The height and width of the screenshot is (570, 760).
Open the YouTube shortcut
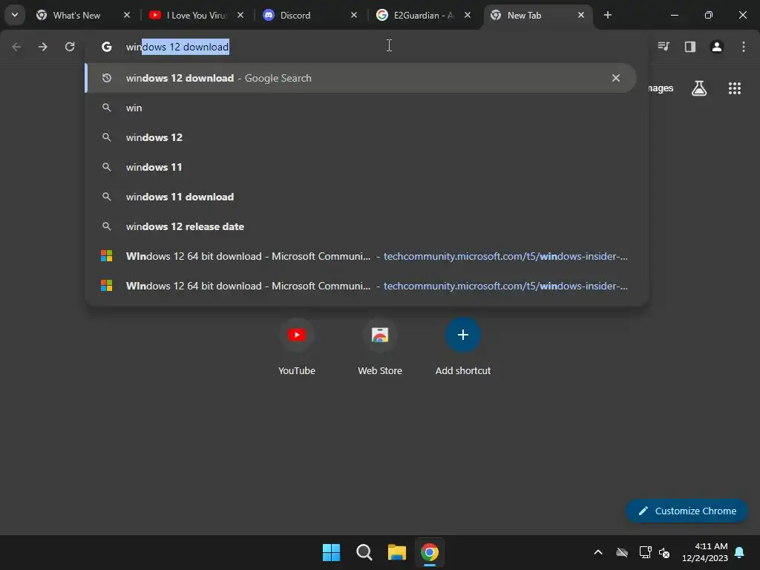click(x=297, y=347)
